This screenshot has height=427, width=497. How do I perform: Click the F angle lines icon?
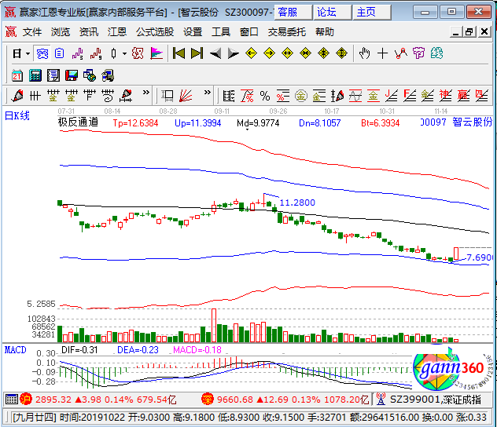click(410, 96)
